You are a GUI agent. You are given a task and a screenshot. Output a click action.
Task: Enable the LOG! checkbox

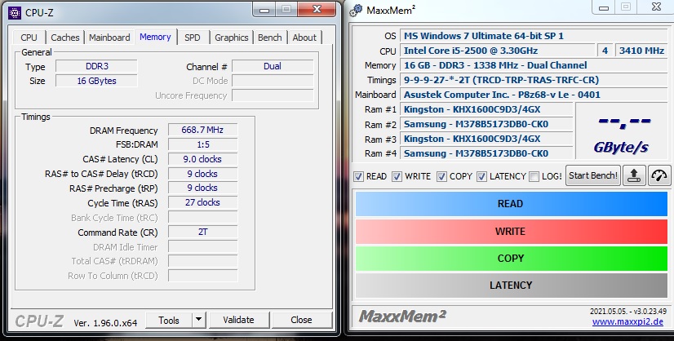point(534,177)
